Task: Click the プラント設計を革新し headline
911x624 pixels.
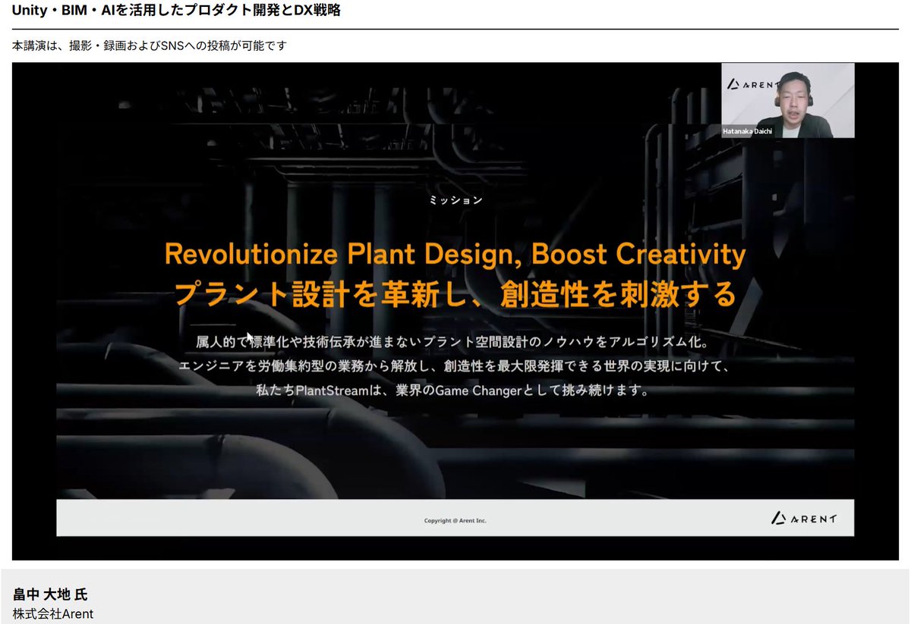Action: (455, 294)
